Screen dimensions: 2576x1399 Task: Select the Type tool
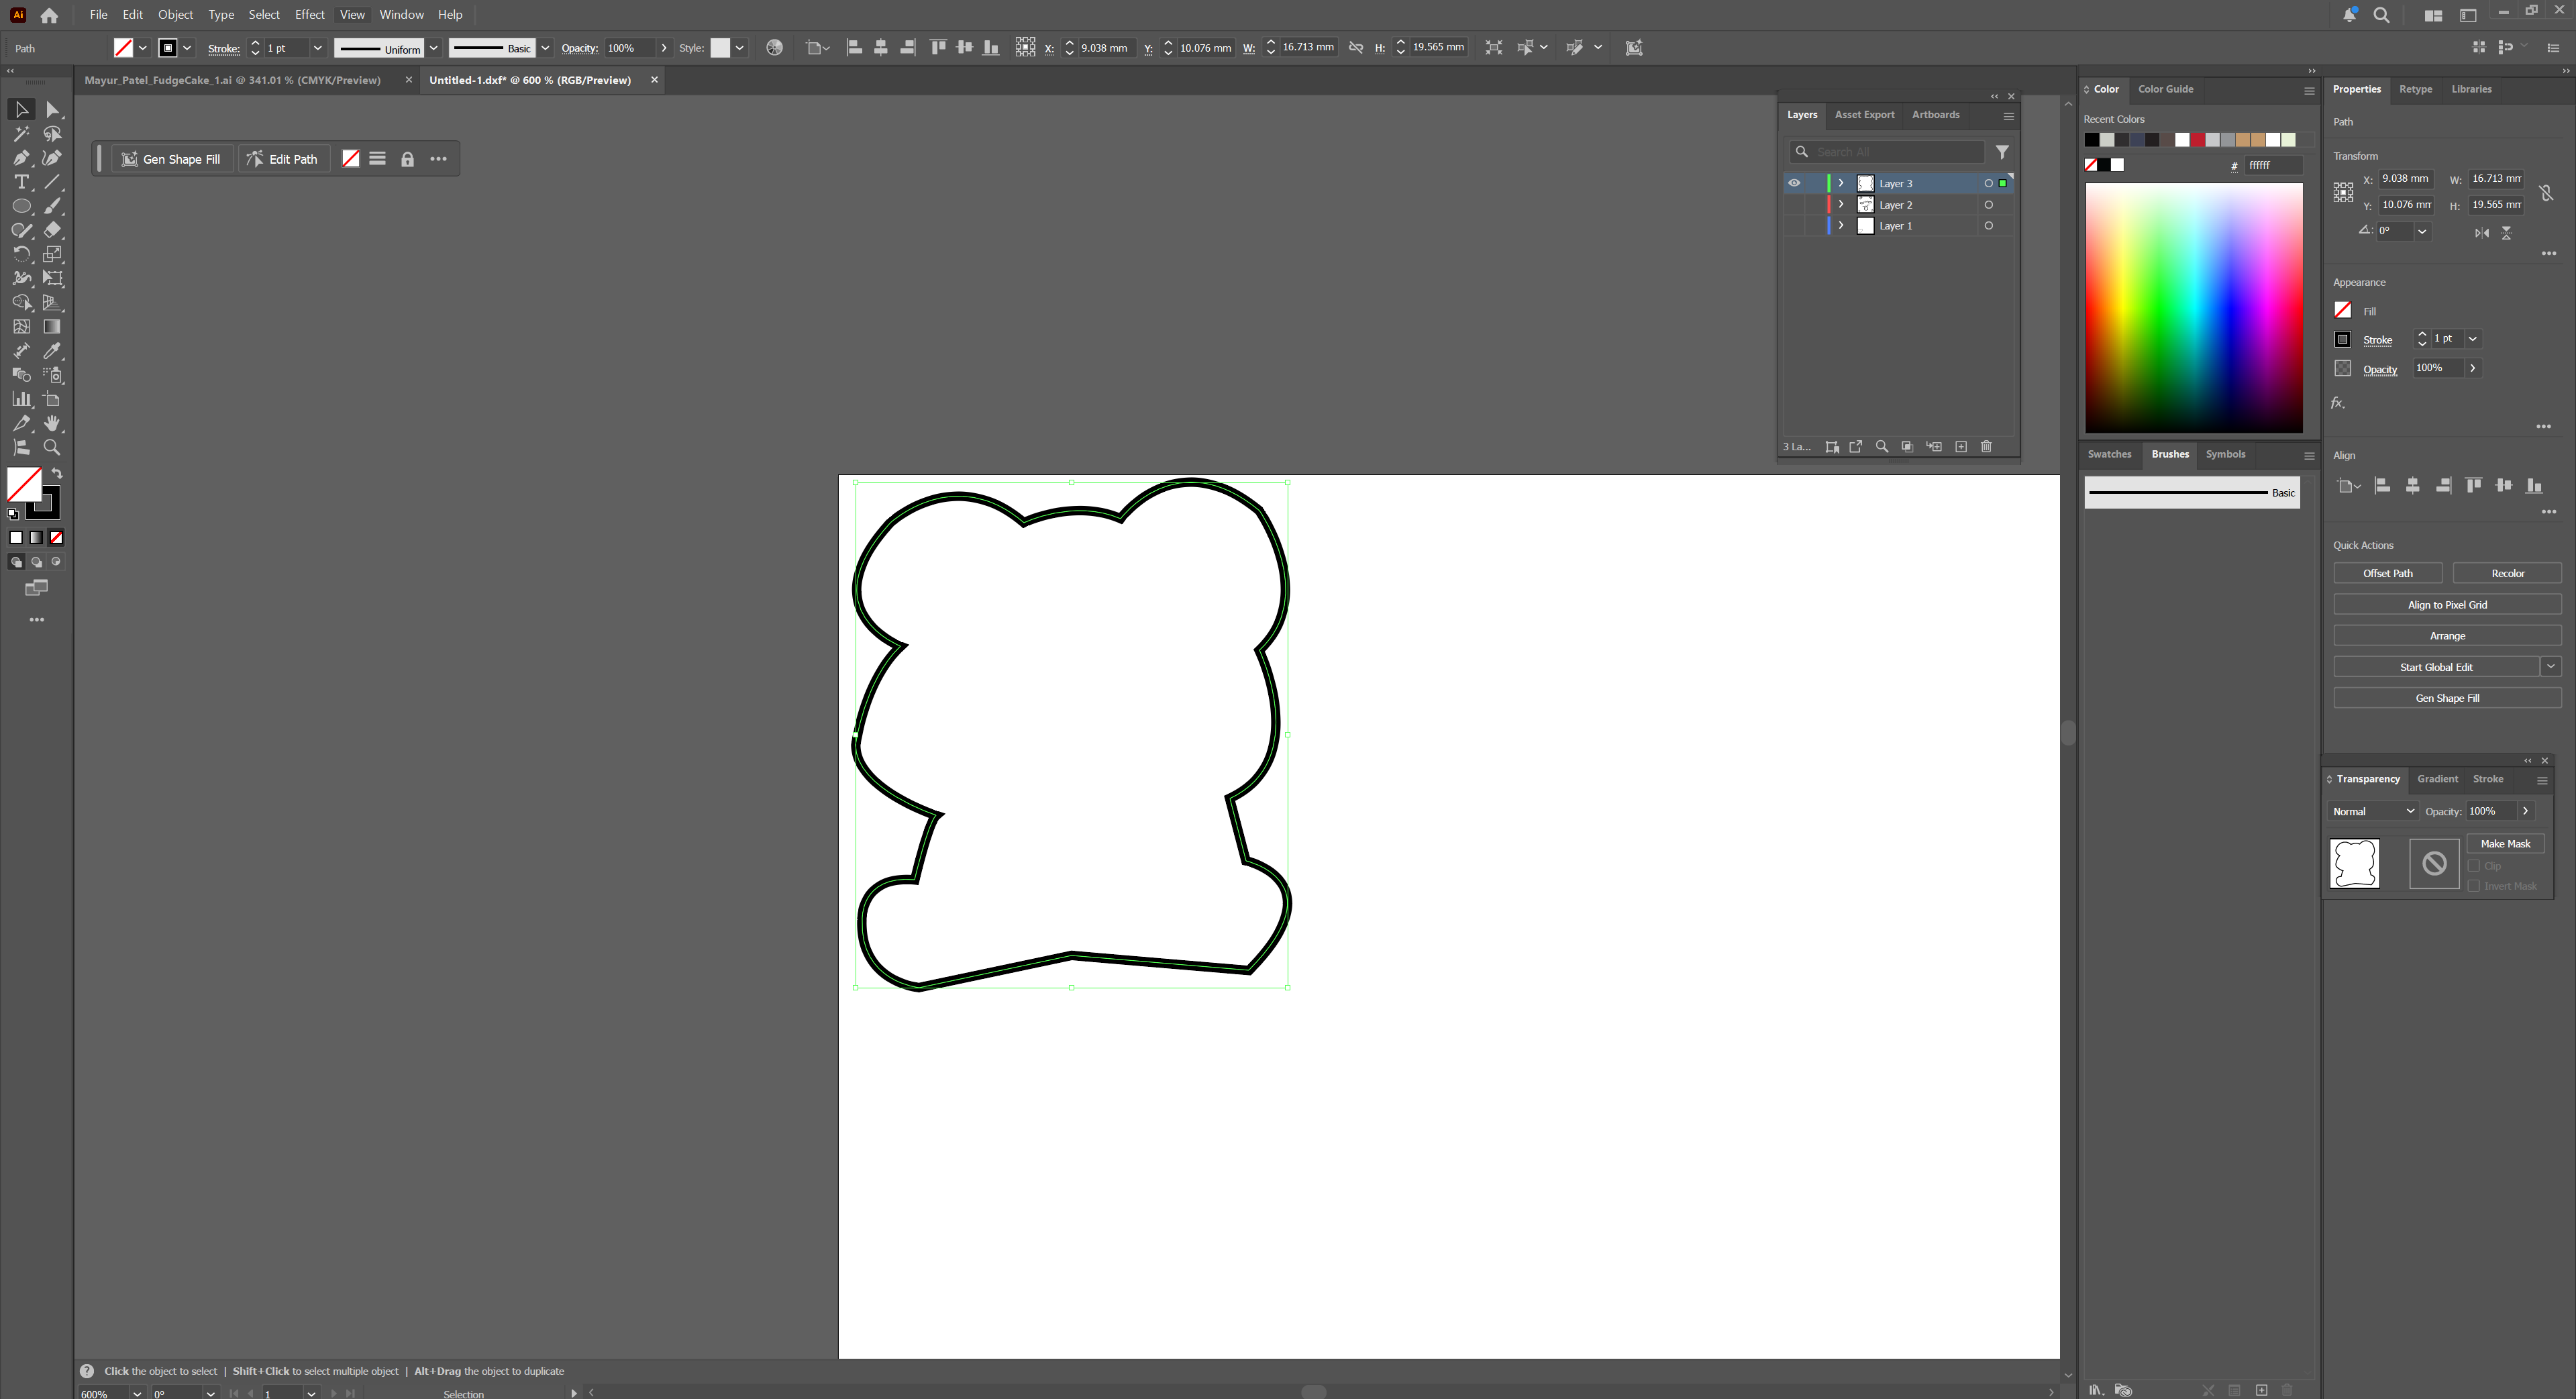21,182
